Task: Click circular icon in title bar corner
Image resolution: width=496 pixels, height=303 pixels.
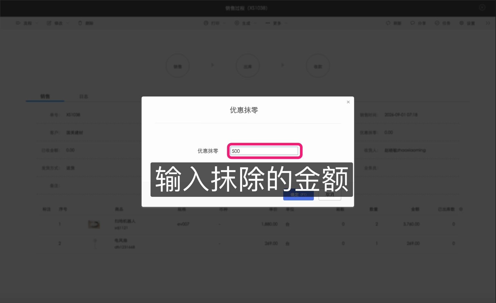Action: (x=482, y=7)
